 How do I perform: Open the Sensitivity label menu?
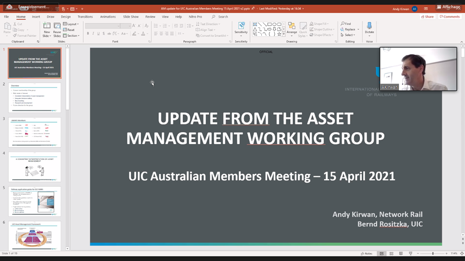[241, 30]
